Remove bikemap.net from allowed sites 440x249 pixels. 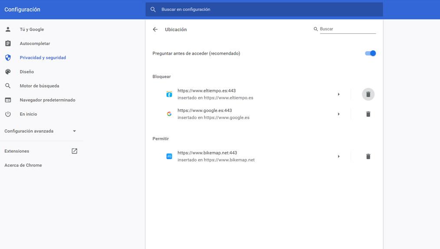368,156
